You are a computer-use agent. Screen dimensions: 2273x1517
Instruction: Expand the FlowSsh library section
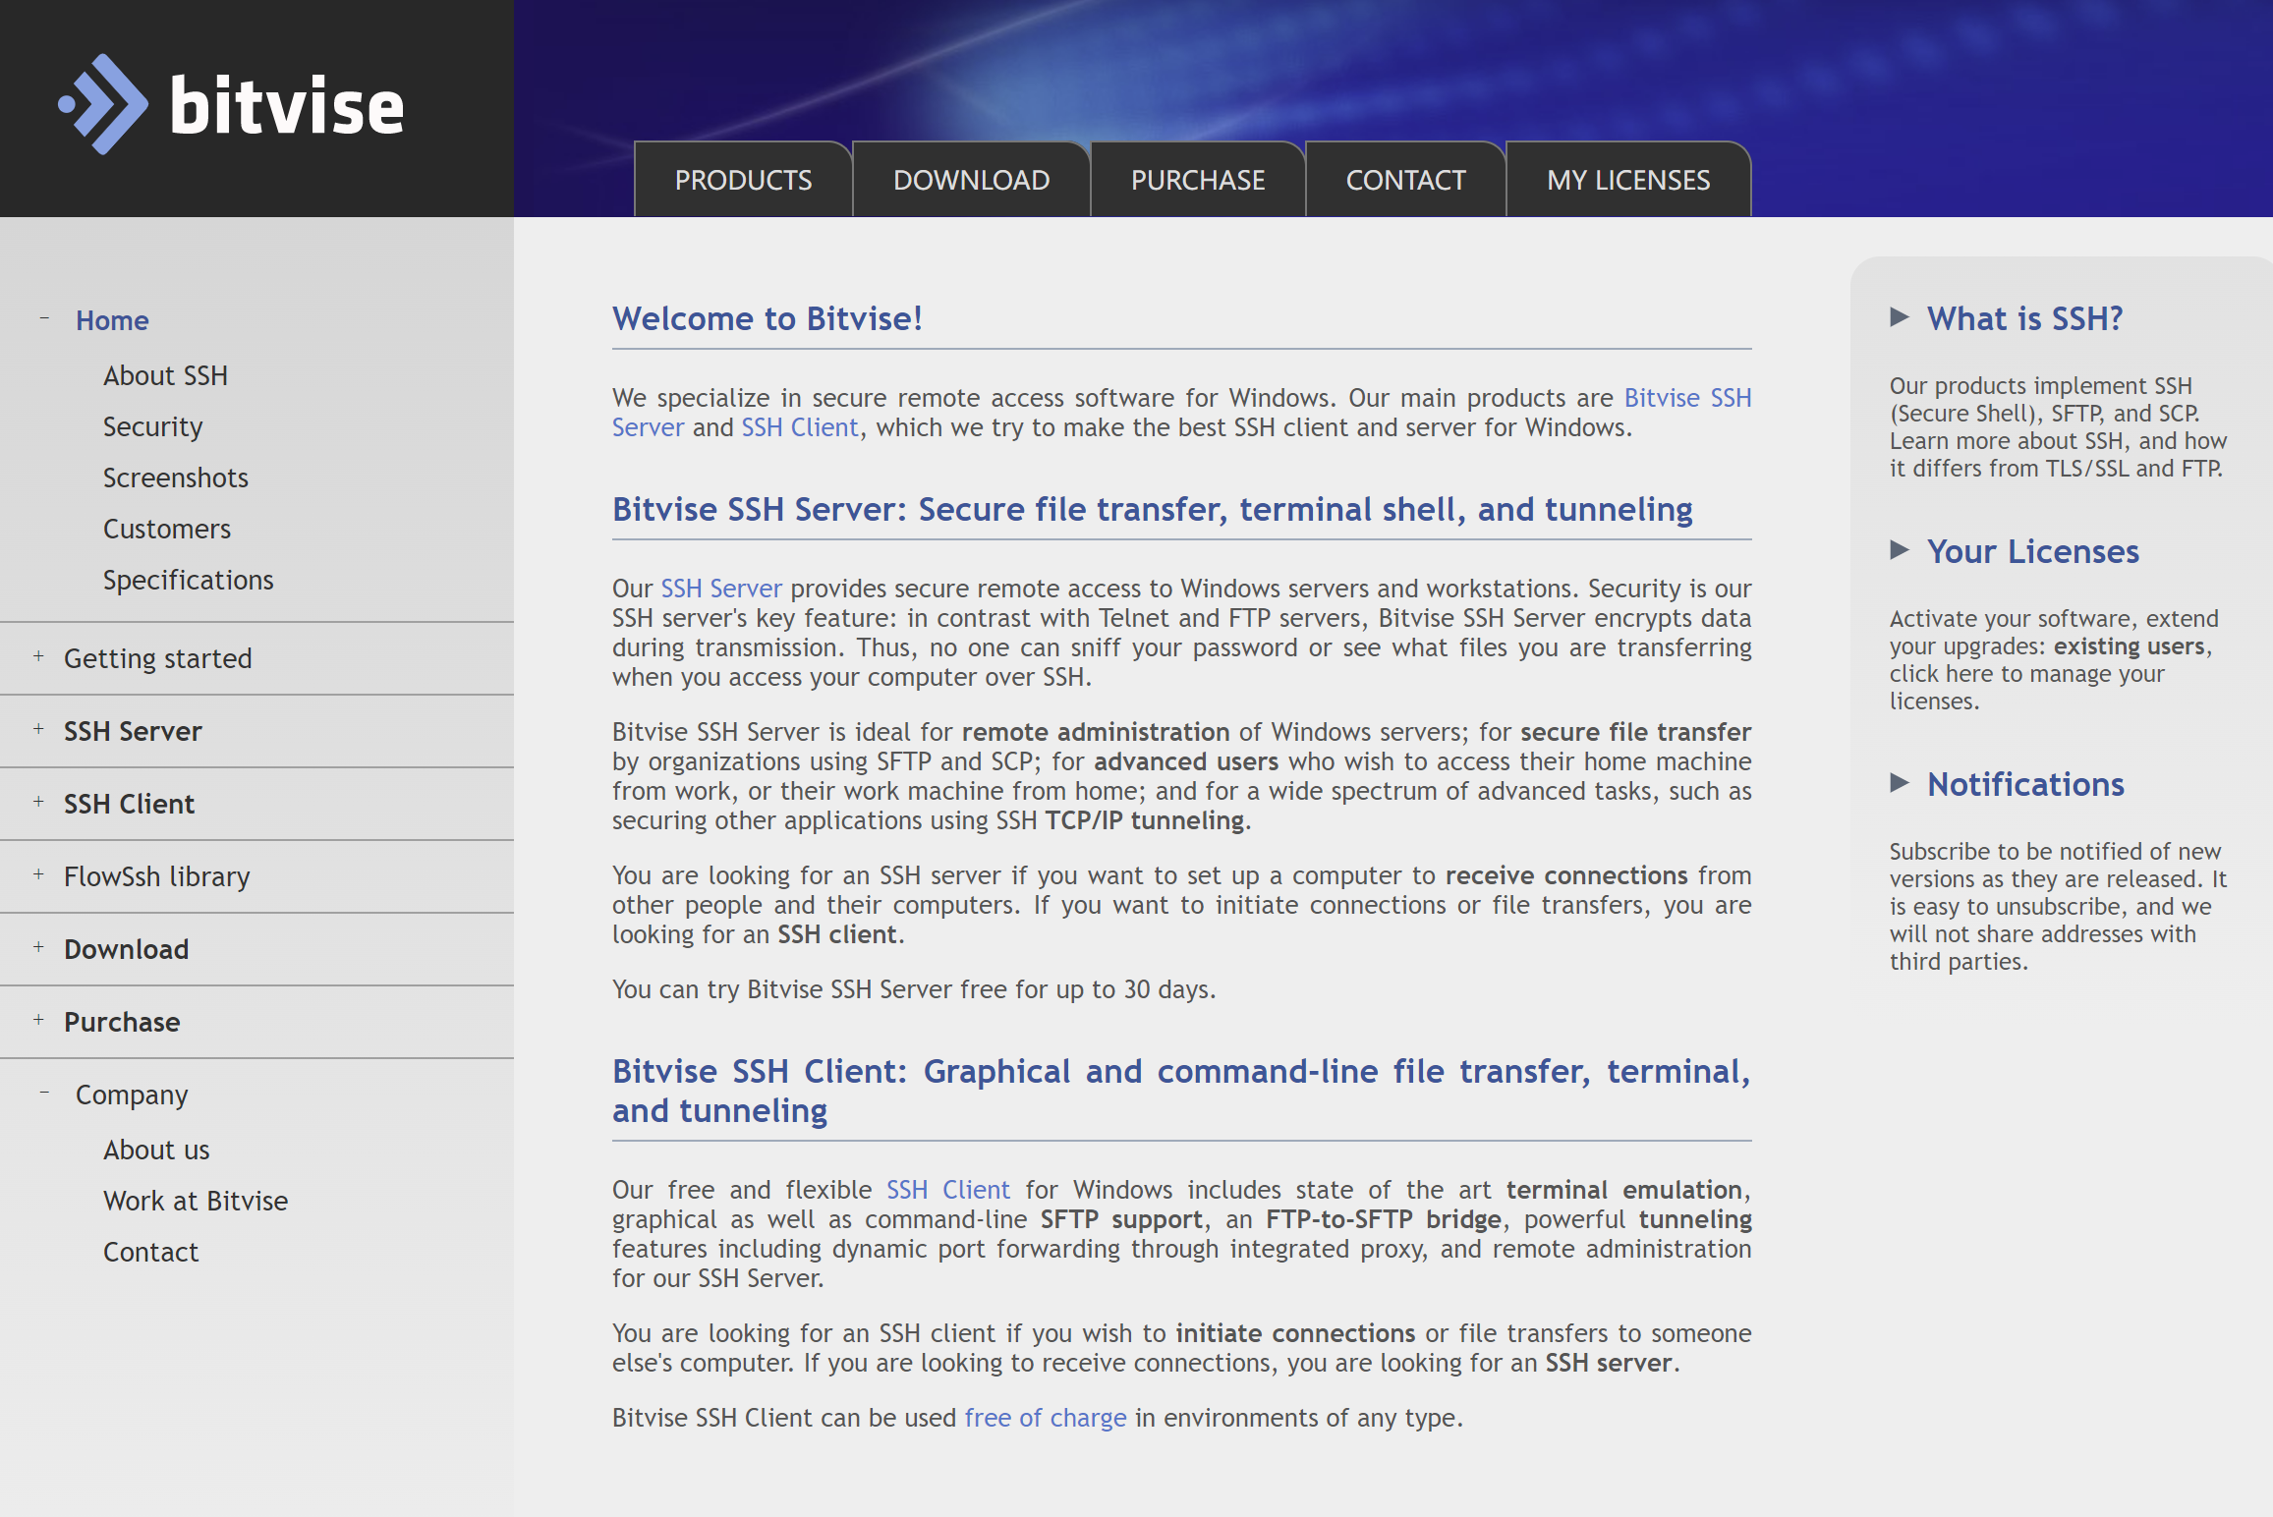click(x=38, y=874)
